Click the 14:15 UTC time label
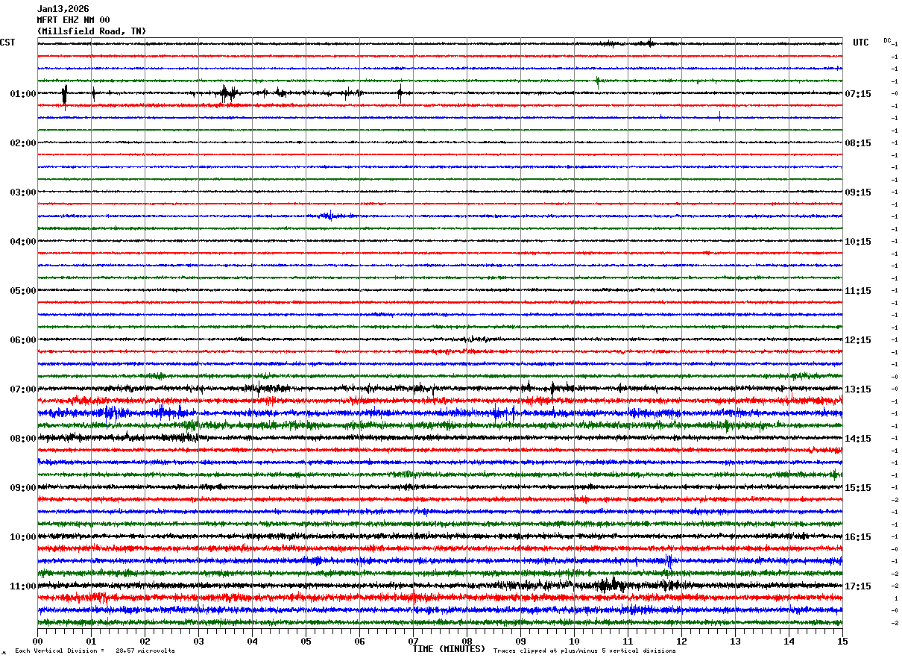The width and height of the screenshot is (902, 661). click(857, 439)
